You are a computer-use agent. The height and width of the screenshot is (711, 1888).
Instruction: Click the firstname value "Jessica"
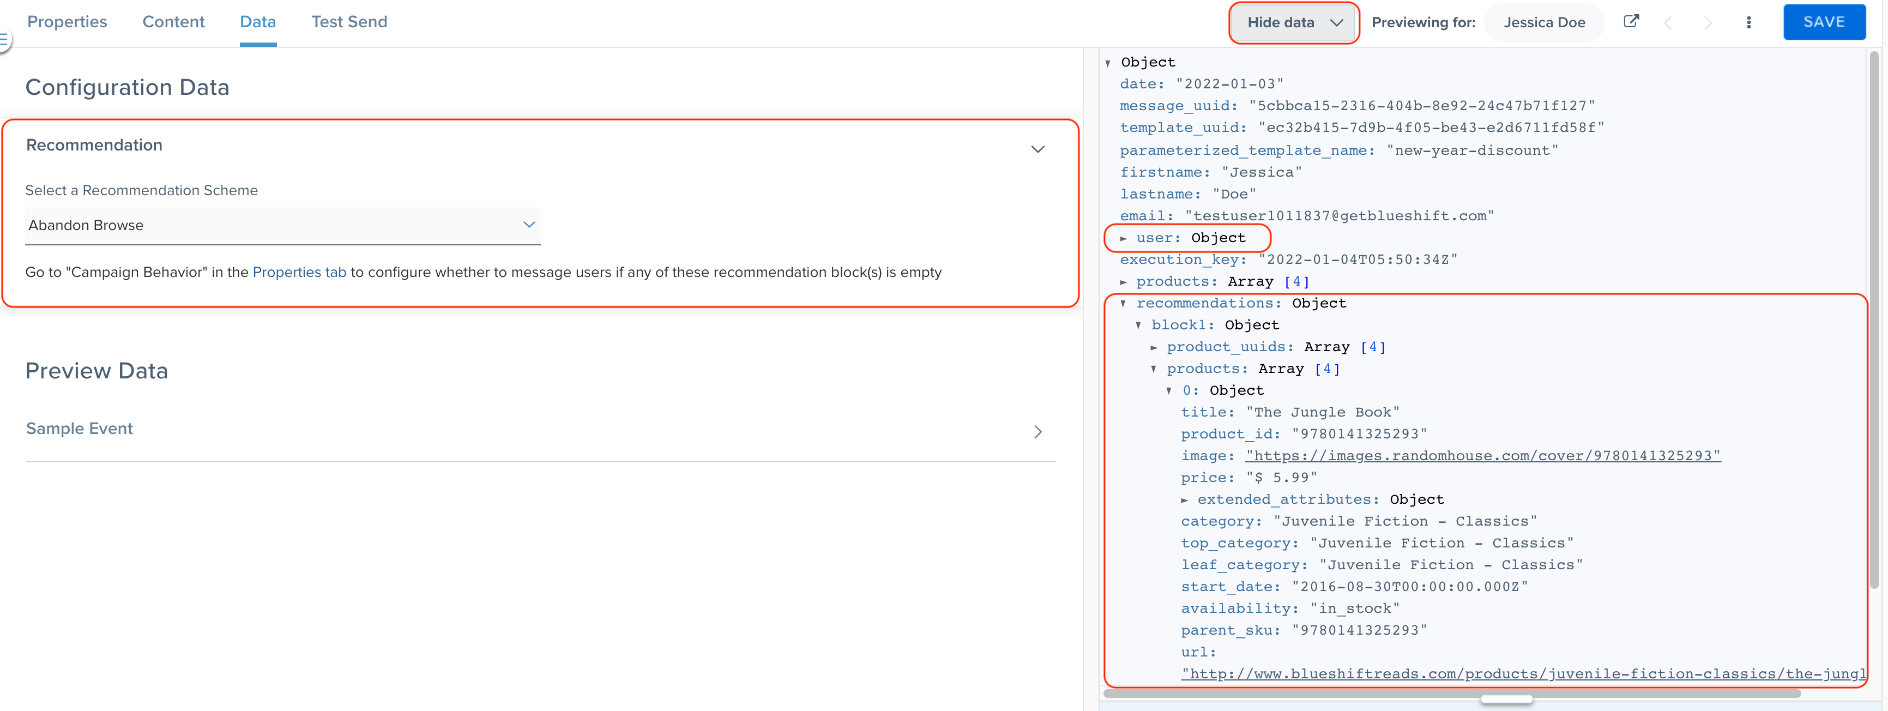click(1262, 172)
